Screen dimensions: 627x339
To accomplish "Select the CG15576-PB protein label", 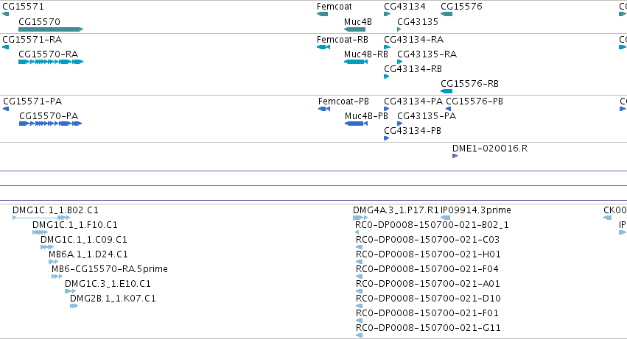I will click(x=474, y=101).
